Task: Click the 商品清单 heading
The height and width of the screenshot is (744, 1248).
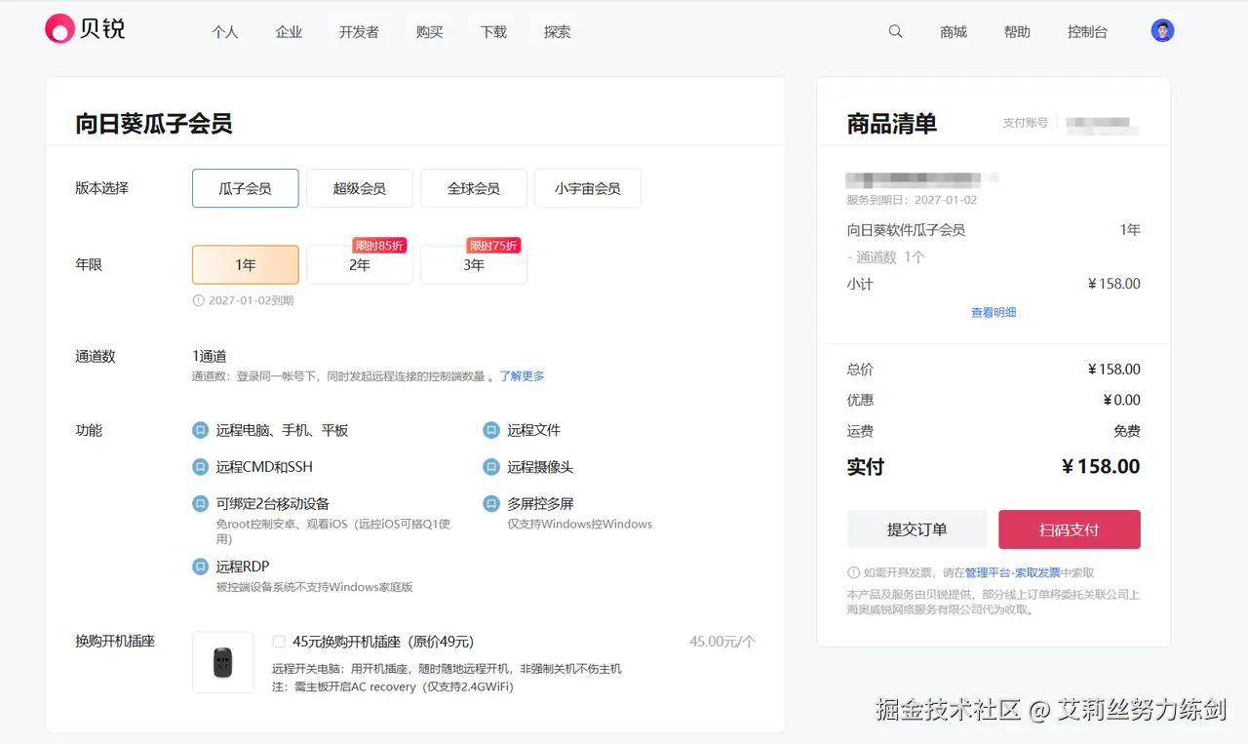Action: click(892, 124)
